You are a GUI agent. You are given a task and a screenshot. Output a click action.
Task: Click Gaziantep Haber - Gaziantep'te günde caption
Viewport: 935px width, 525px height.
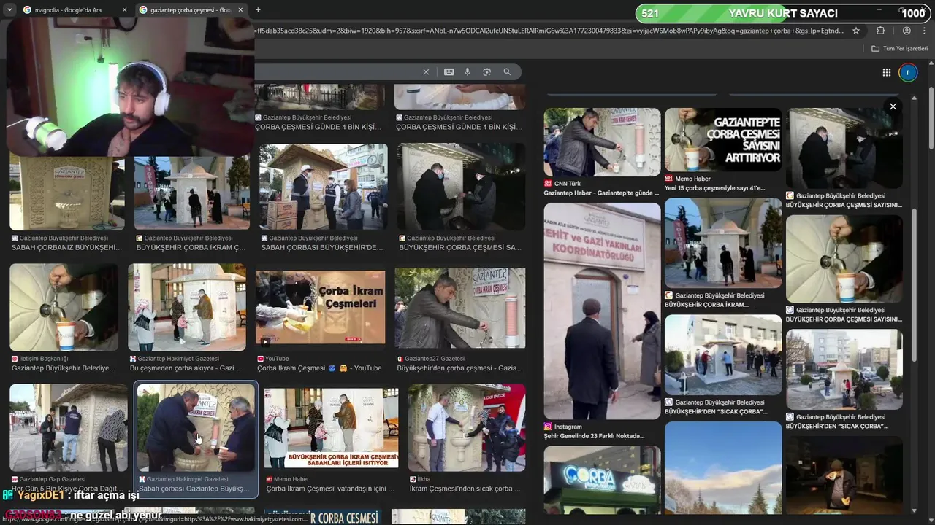(601, 193)
